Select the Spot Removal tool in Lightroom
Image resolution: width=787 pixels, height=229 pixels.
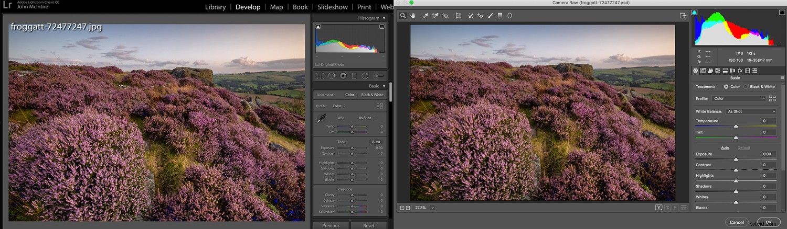point(332,76)
